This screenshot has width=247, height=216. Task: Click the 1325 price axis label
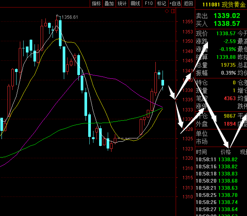tap(188, 139)
